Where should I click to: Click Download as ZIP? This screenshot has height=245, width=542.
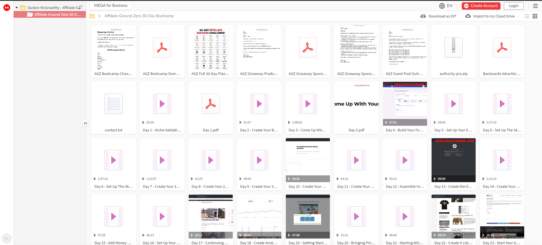[438, 16]
